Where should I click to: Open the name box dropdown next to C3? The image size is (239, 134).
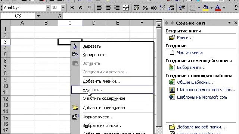tap(38, 16)
